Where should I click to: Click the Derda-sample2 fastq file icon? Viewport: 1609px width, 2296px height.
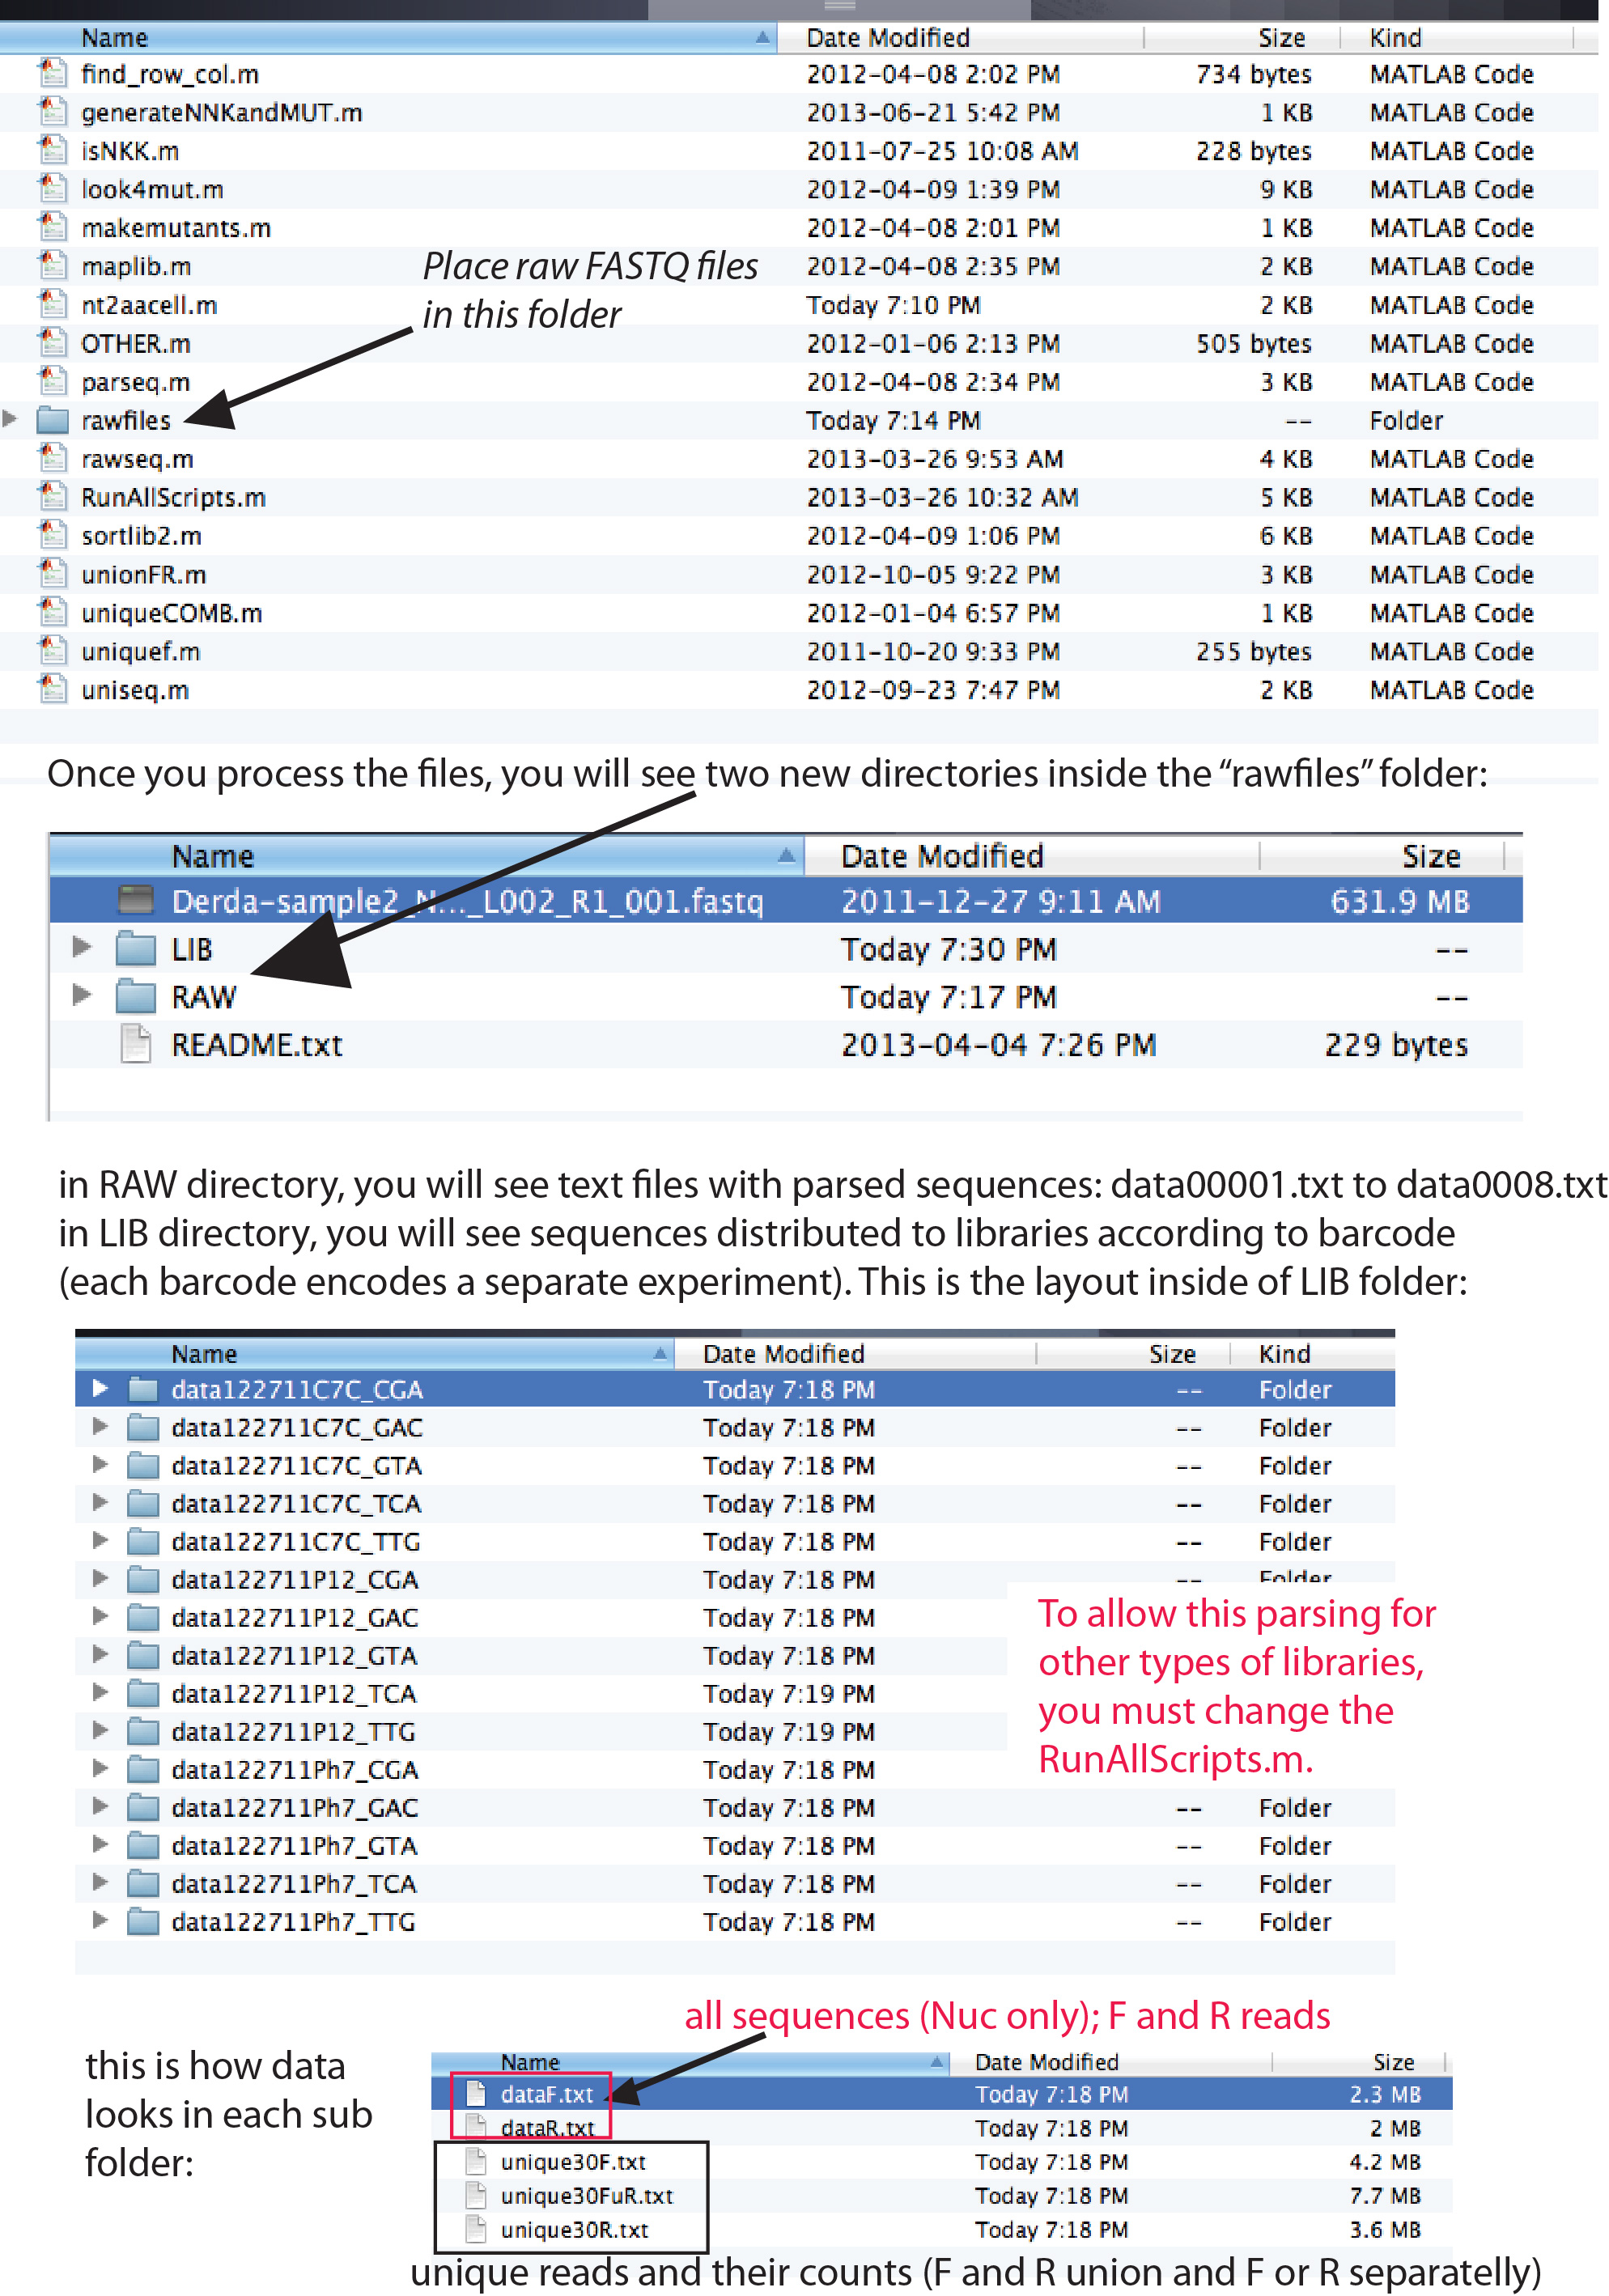pos(136,900)
